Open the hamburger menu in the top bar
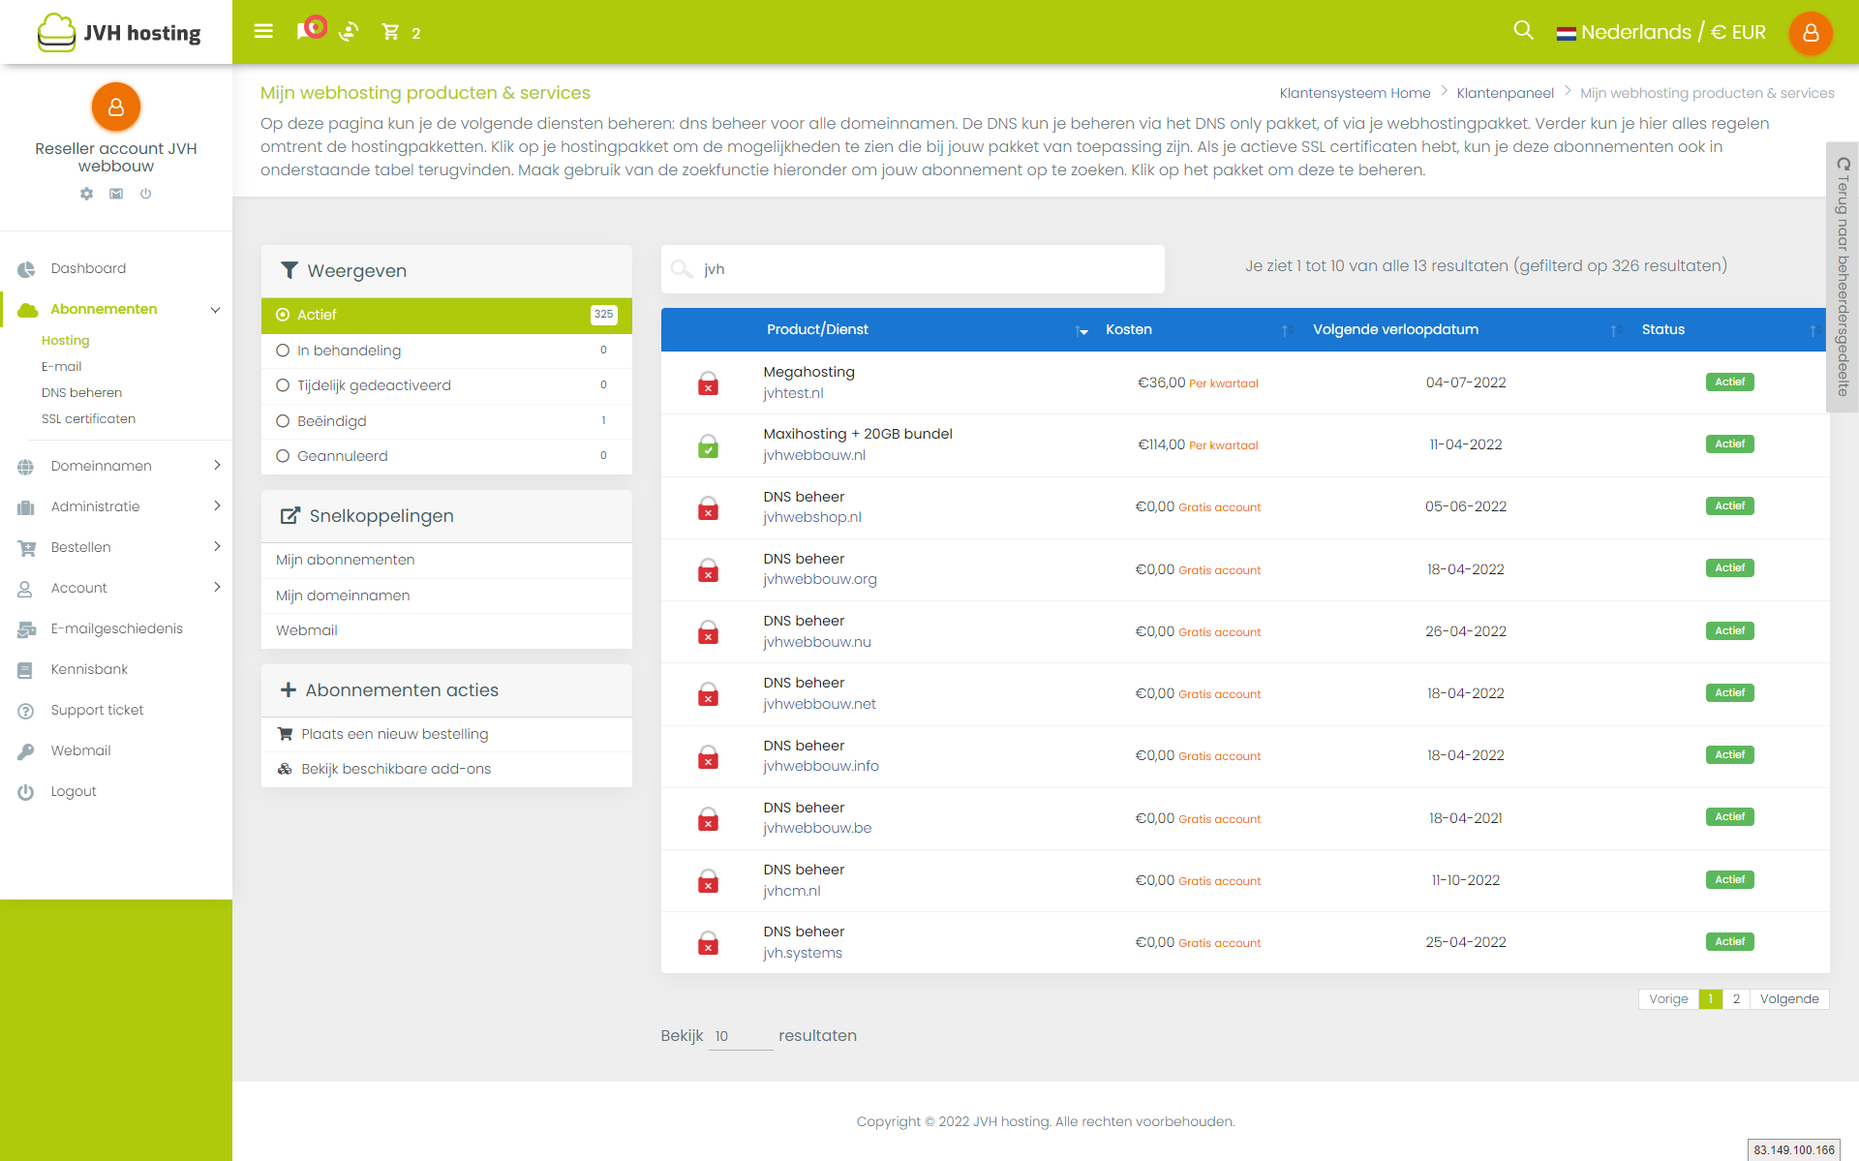 [263, 31]
